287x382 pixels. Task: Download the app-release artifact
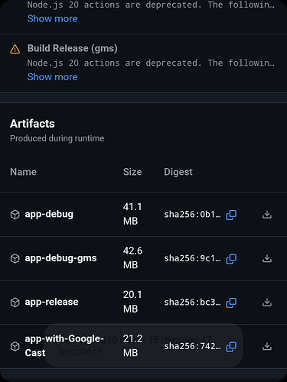267,303
